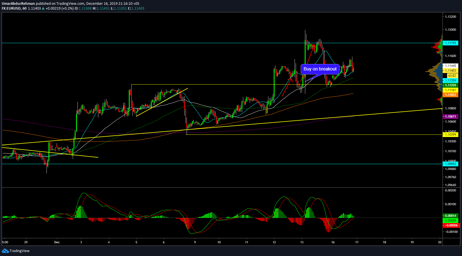The height and width of the screenshot is (256, 462).
Task: Click the green 0.00014 MACD label
Action: 450,216
